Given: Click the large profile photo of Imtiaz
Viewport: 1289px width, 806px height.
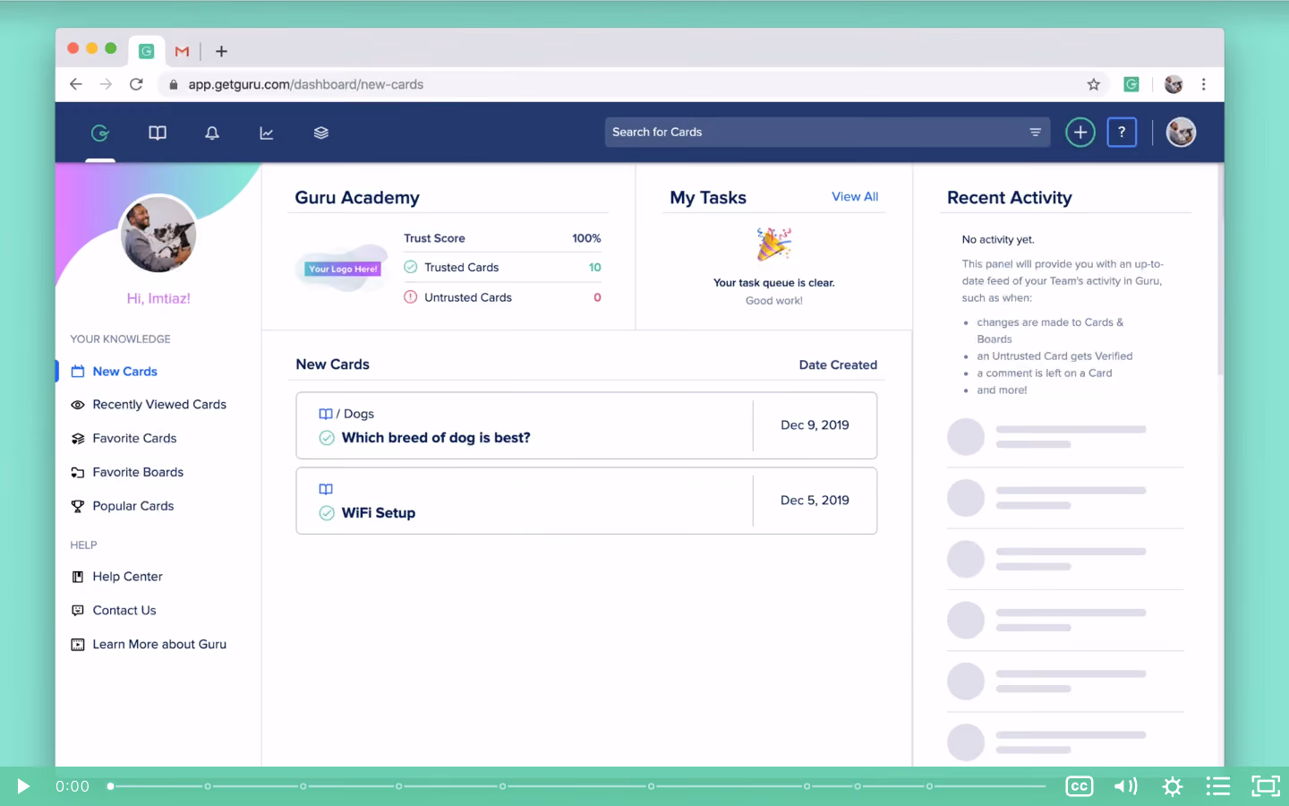Looking at the screenshot, I should pyautogui.click(x=158, y=235).
